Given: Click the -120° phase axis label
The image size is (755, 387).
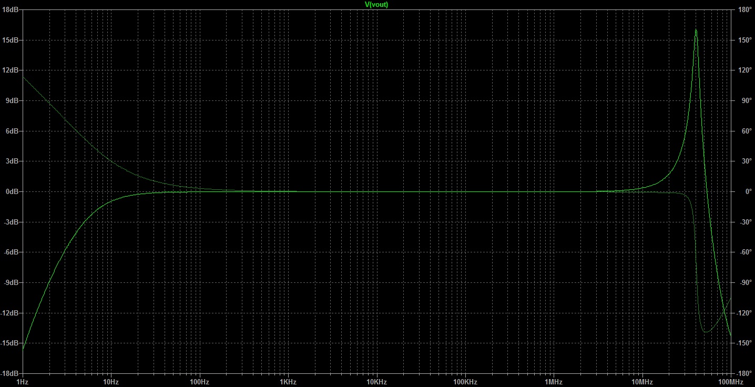Looking at the screenshot, I should pyautogui.click(x=744, y=313).
